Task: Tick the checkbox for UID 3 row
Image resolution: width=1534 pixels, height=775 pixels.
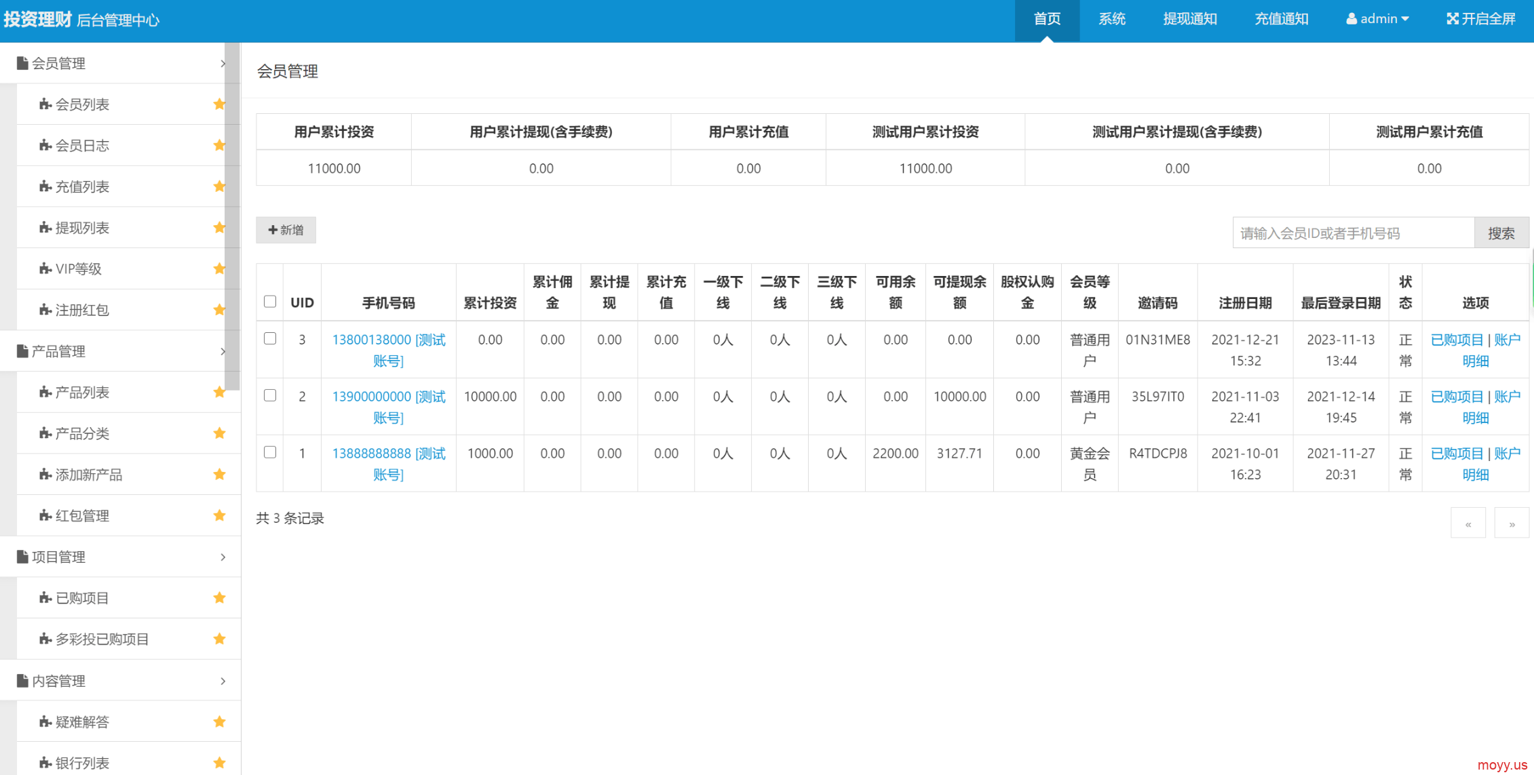Action: click(x=270, y=338)
